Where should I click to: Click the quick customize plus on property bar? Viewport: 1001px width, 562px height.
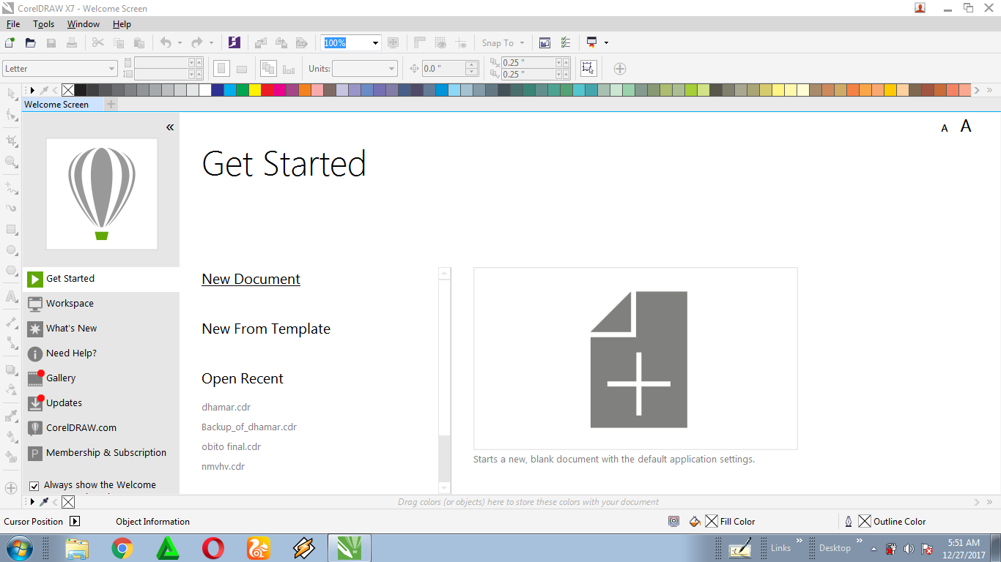[620, 69]
